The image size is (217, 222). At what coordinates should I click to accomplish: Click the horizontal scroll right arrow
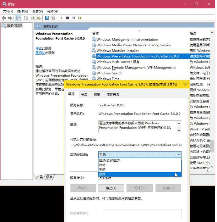coord(208,171)
